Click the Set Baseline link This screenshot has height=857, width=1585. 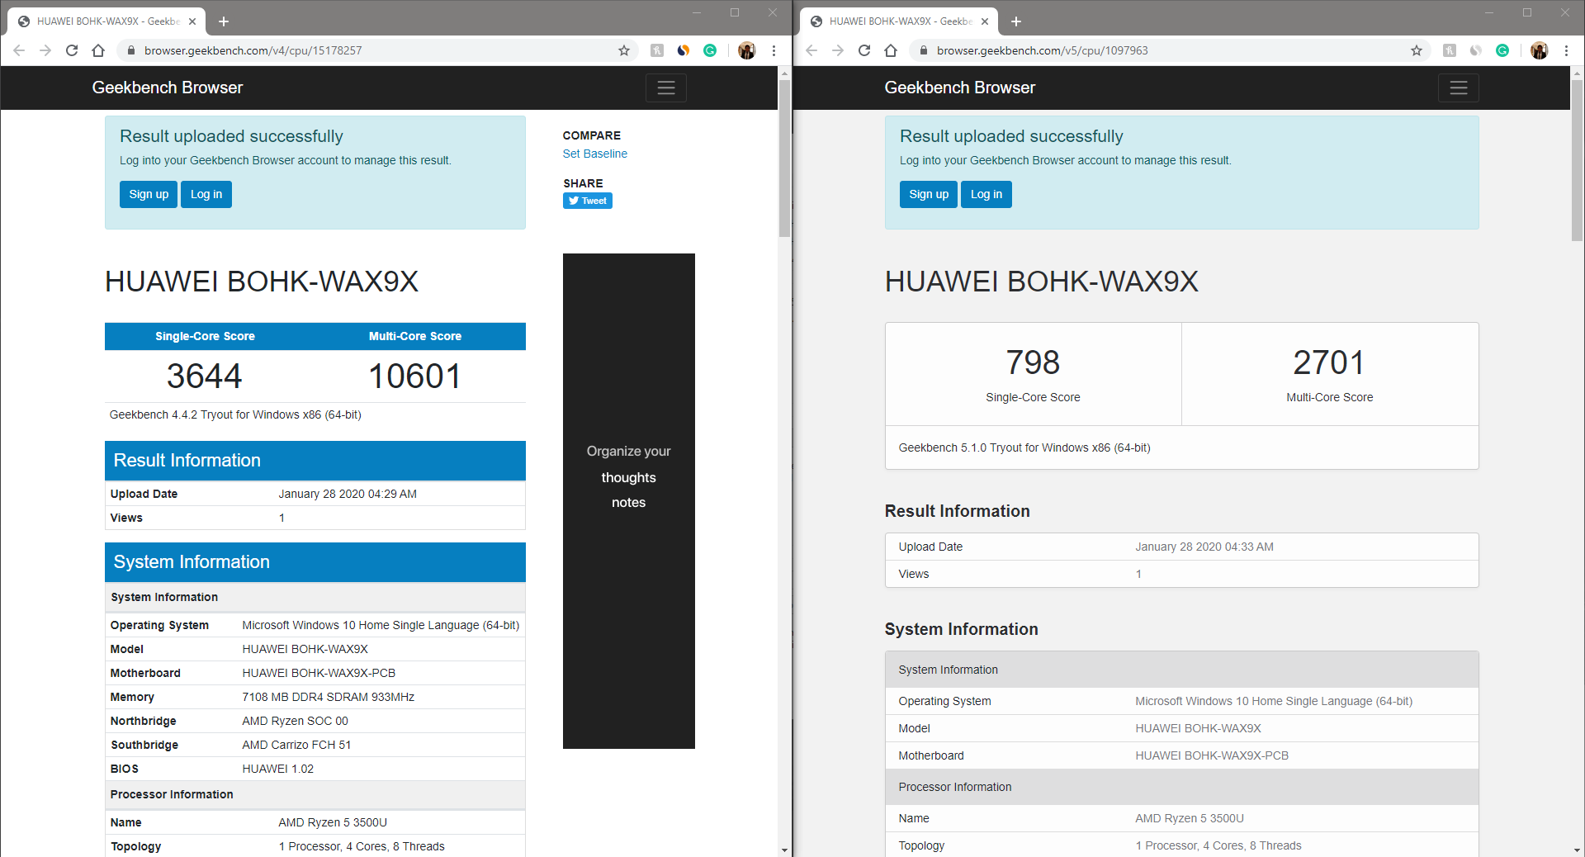(595, 154)
